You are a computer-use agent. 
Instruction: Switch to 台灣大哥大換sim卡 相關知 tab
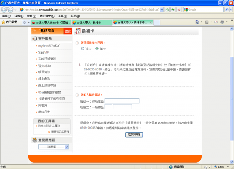tap(52, 23)
